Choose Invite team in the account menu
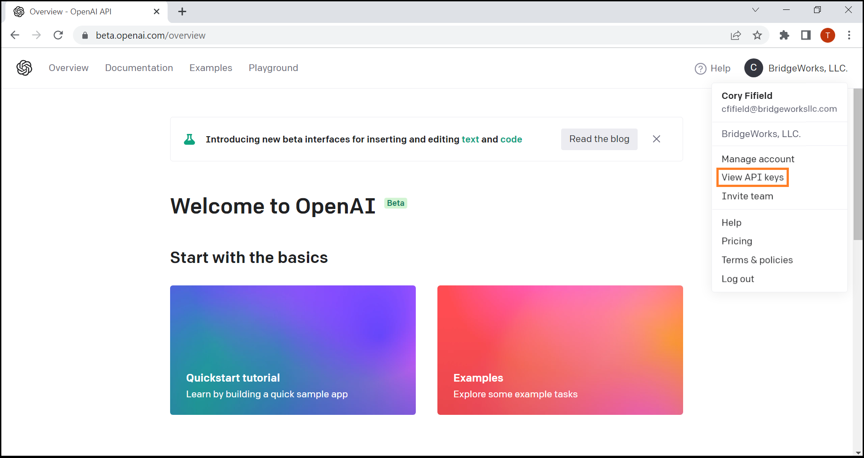Viewport: 864px width, 458px height. coord(747,196)
